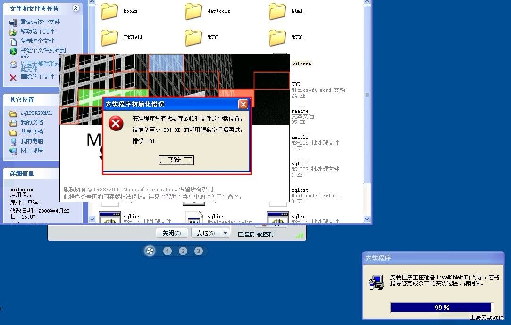Click the 关闭(C) button
This screenshot has width=511, height=325.
172,233
